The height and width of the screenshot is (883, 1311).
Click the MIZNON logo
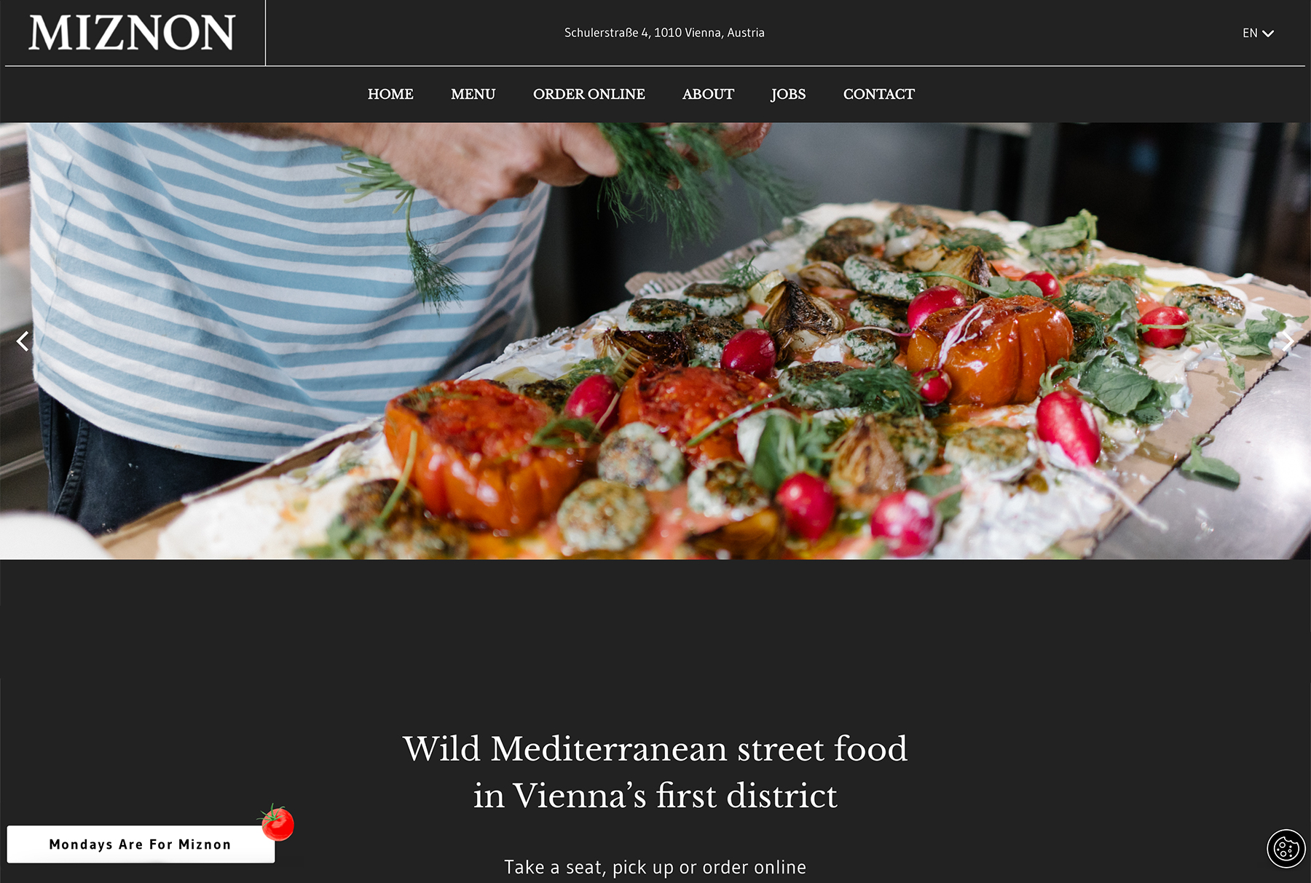point(132,33)
